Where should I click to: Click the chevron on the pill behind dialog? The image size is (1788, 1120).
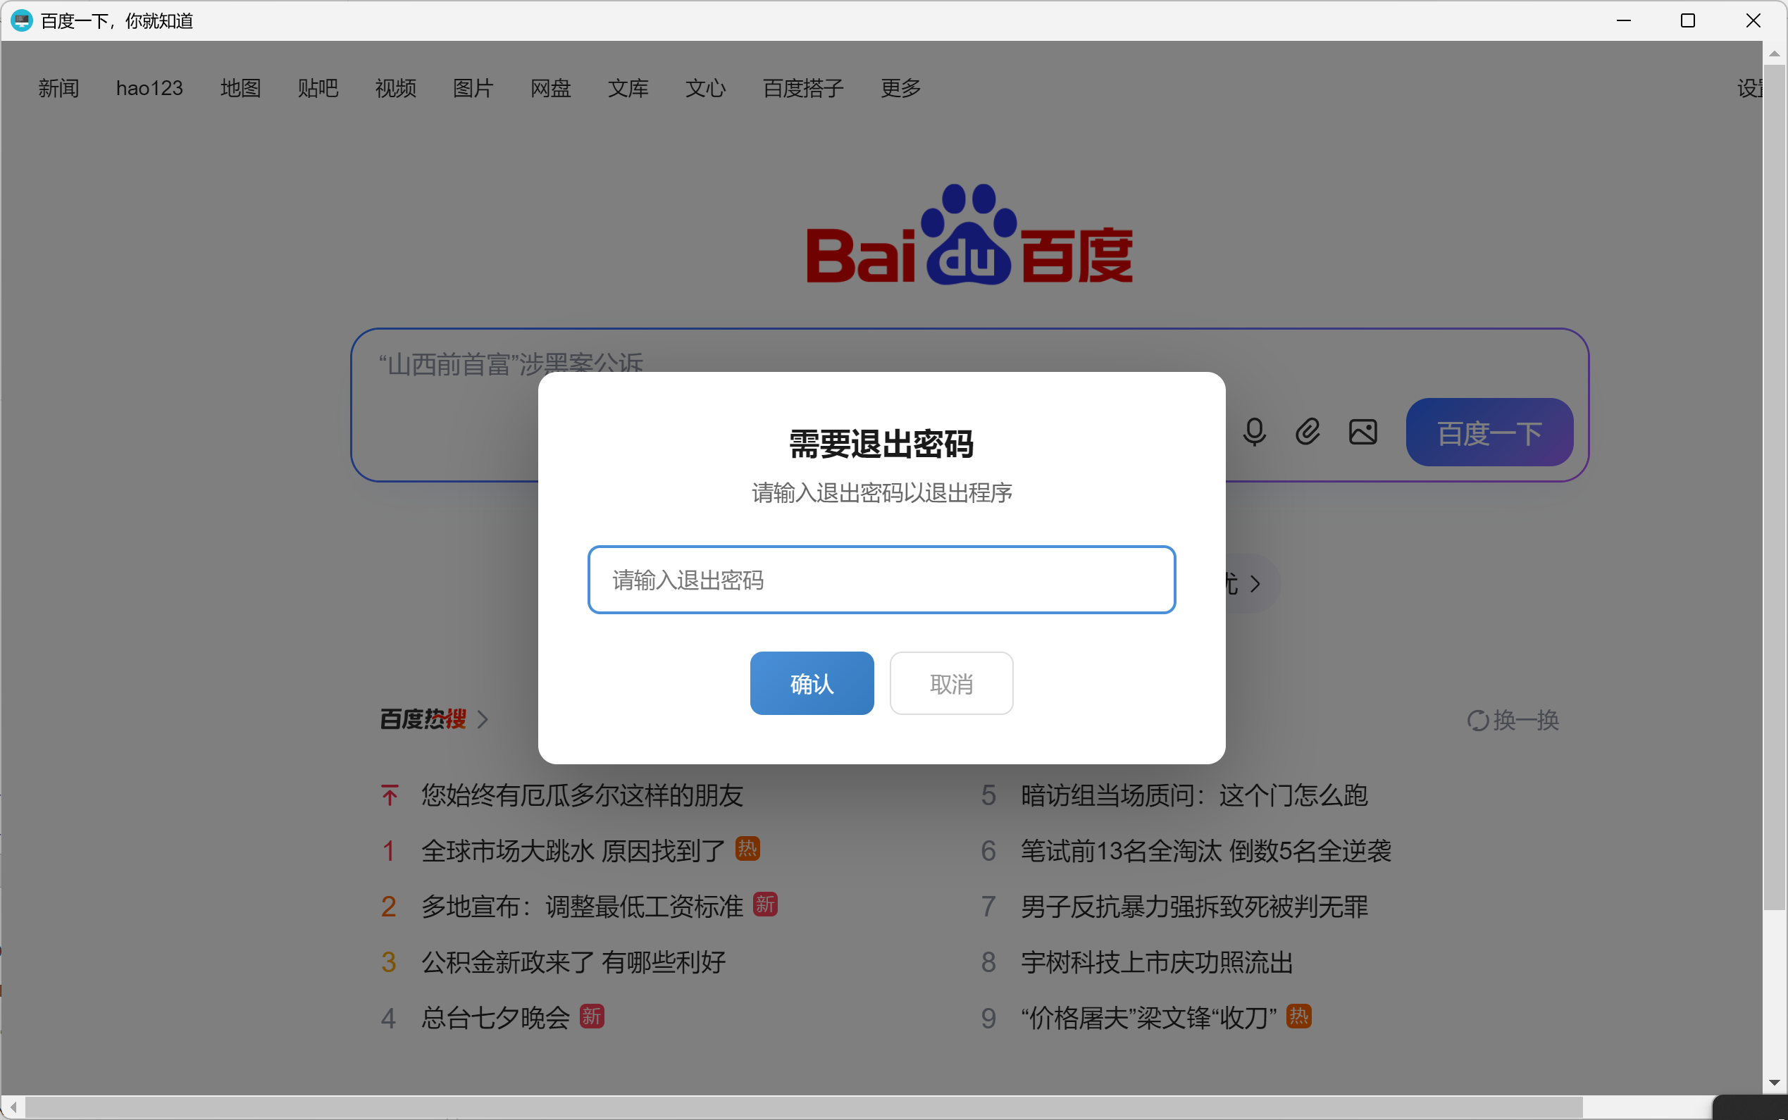coord(1255,584)
